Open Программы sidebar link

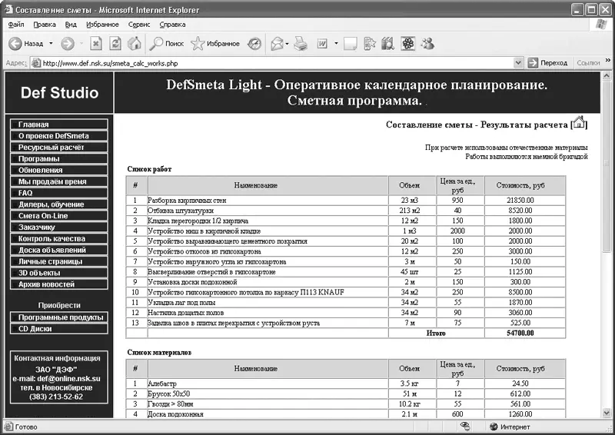(x=59, y=158)
